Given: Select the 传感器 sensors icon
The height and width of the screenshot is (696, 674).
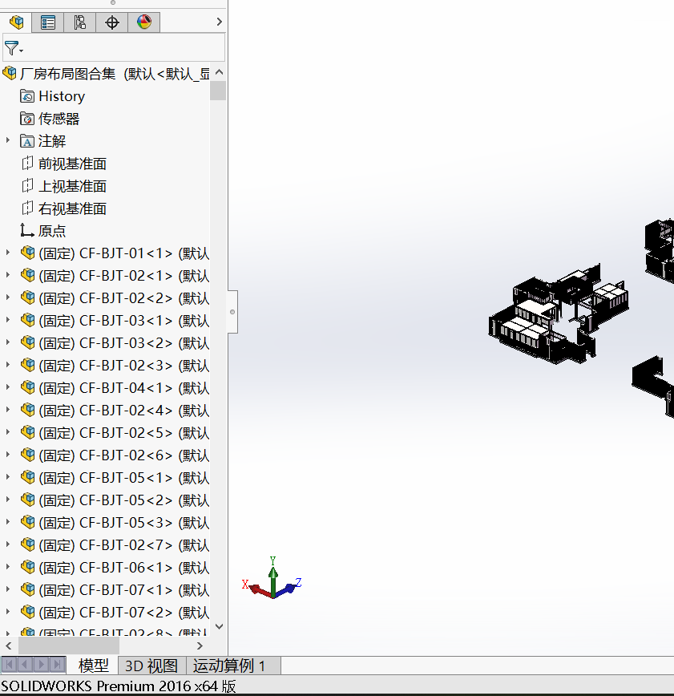Looking at the screenshot, I should (27, 119).
